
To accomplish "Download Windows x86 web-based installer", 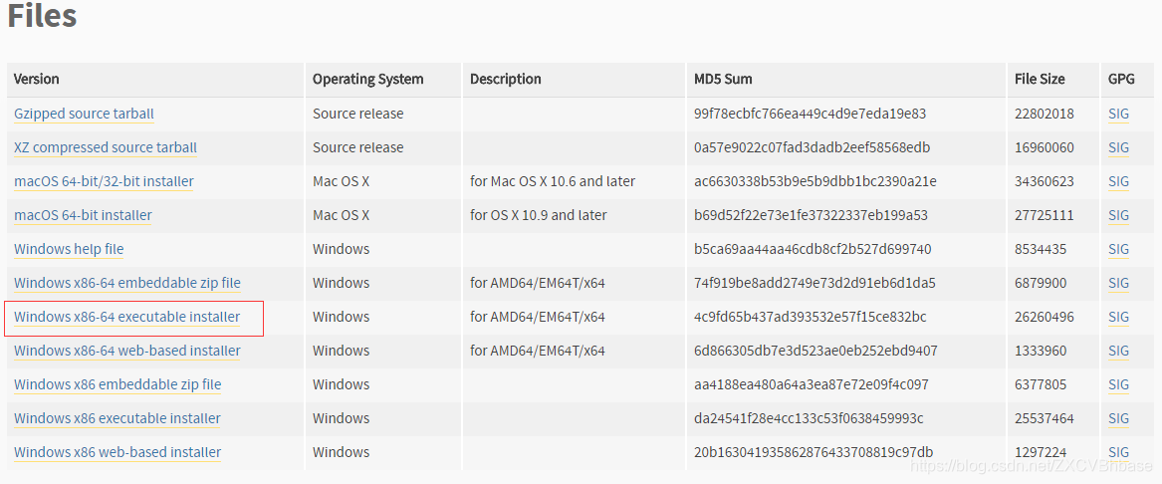I will (117, 452).
